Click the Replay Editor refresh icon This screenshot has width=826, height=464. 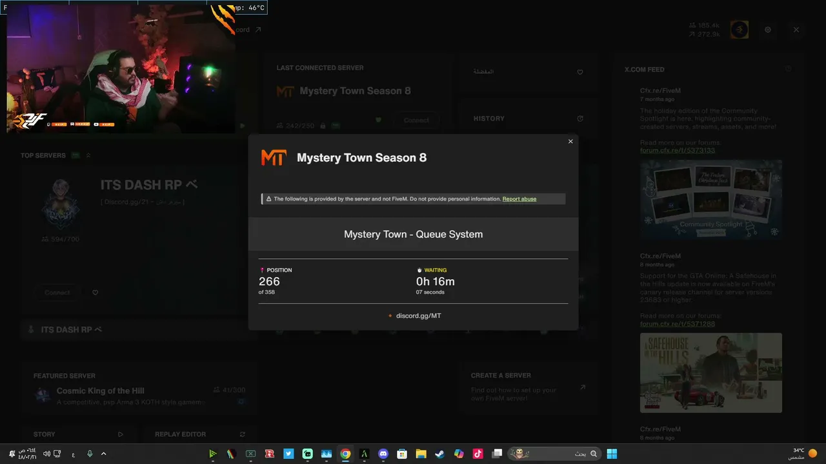click(x=242, y=434)
